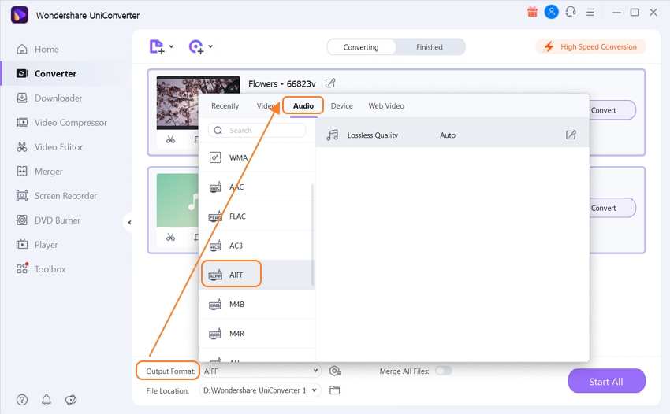Open the notifications bell icon
This screenshot has width=670, height=414.
tap(47, 400)
